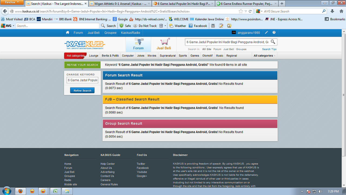Viewport: 346px width, 195px height.
Task: Open the help question mark icon
Action: (x=274, y=32)
